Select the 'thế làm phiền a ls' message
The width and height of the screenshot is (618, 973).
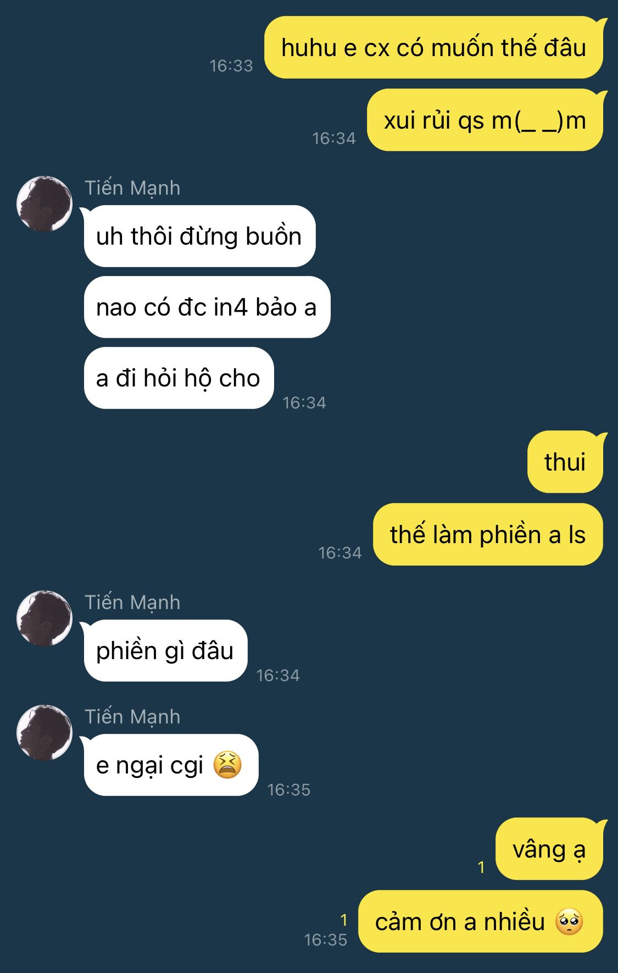click(488, 534)
